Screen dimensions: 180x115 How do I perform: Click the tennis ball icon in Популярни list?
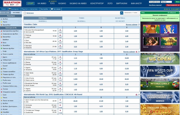coord(1,22)
